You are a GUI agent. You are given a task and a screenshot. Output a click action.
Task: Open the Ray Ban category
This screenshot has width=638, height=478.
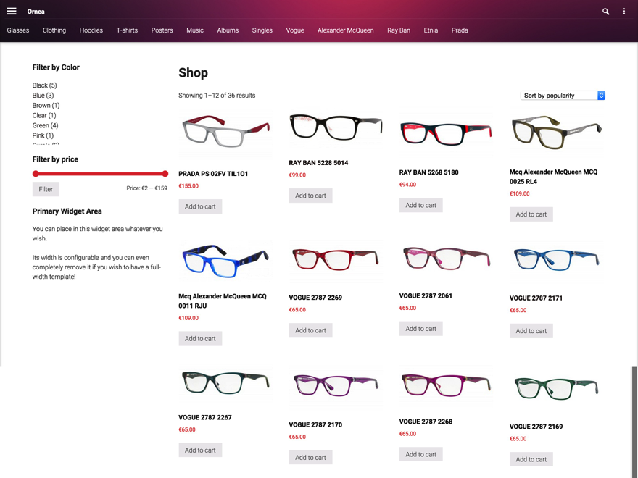398,30
